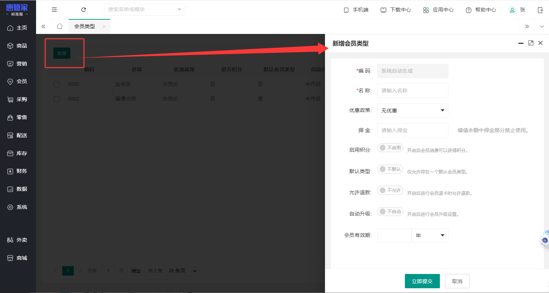549x293 pixels.
Task: Switch to the 会员类型 tab
Action: (x=85, y=26)
